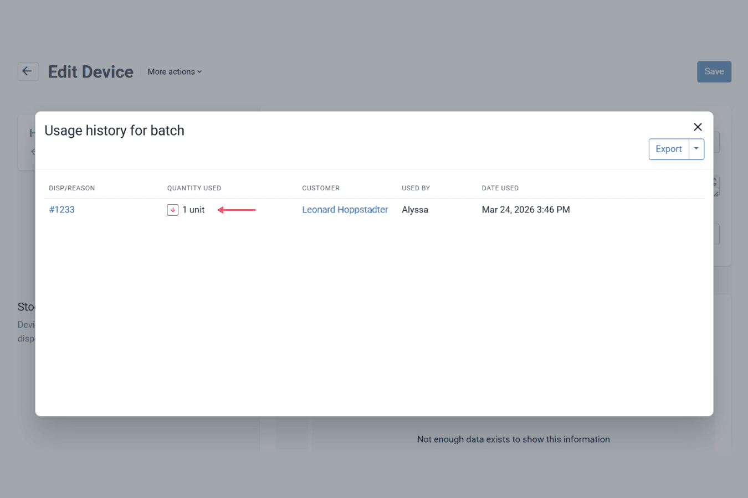Click the Save button
748x498 pixels.
tap(714, 71)
